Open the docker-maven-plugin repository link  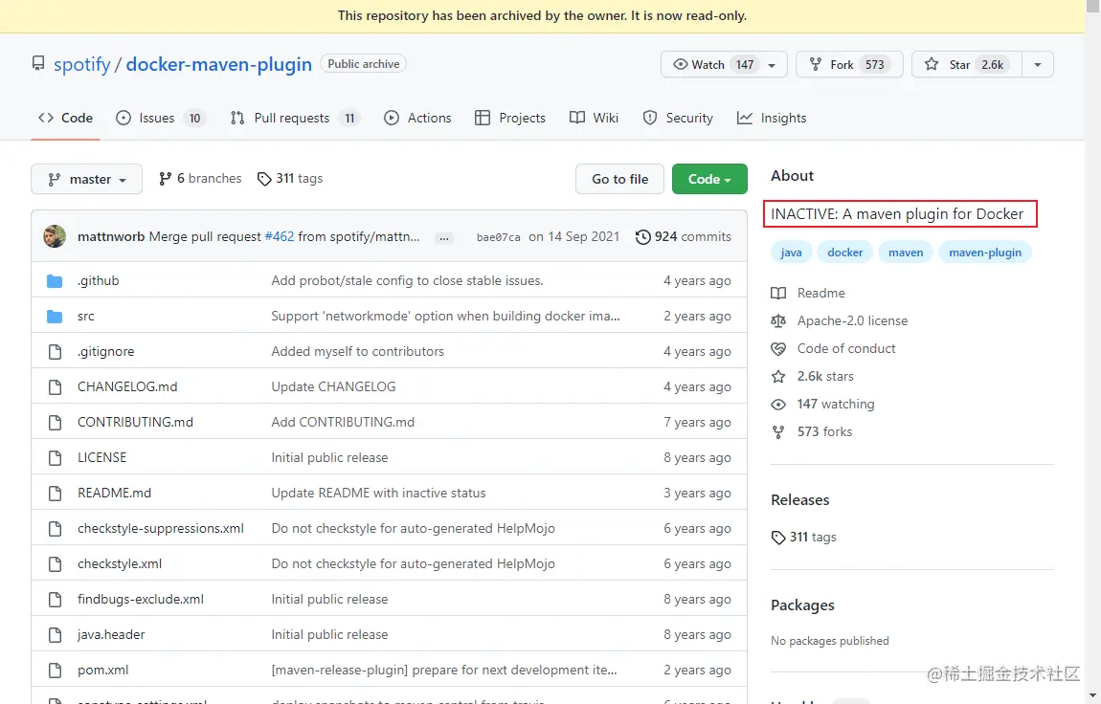(218, 64)
